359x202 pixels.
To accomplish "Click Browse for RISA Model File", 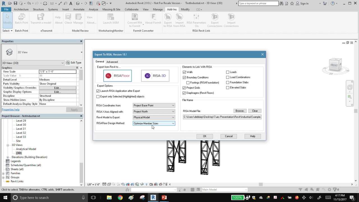I will [x=240, y=111].
